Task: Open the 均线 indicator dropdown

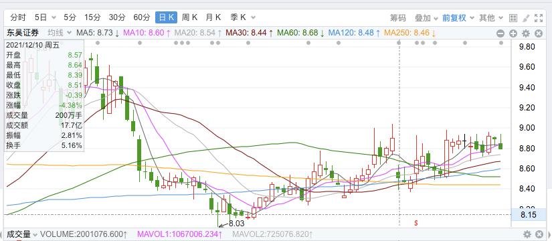Action: tap(60, 33)
